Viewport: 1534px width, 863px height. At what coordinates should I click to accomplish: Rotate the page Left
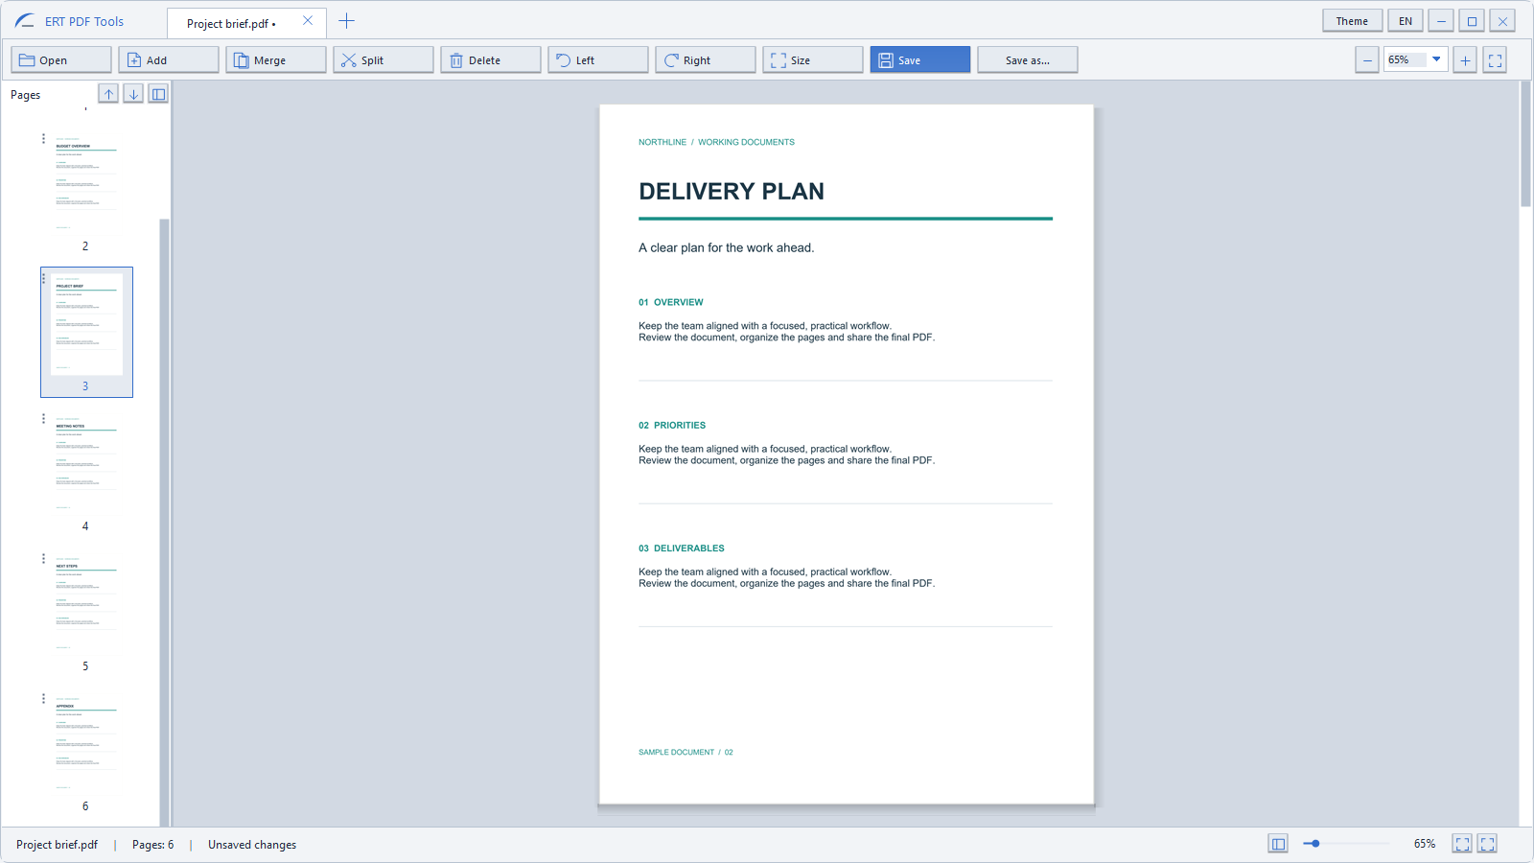click(x=598, y=59)
